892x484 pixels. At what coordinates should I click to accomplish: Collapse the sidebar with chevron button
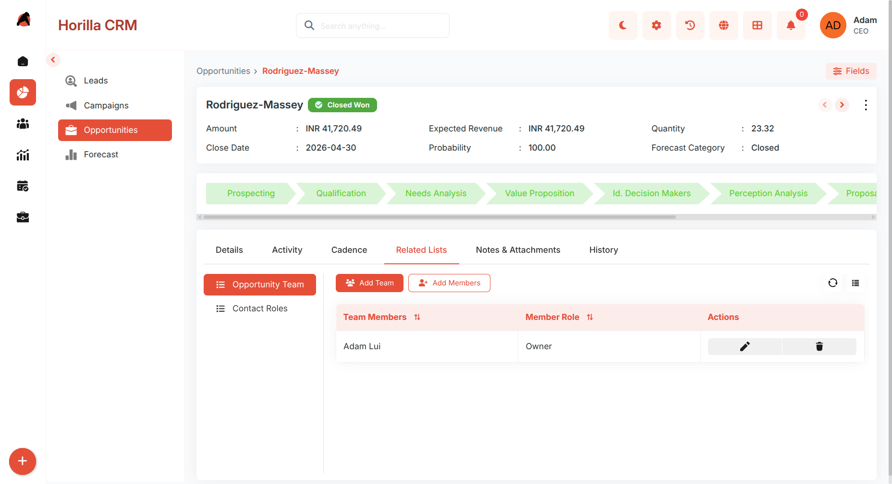53,60
